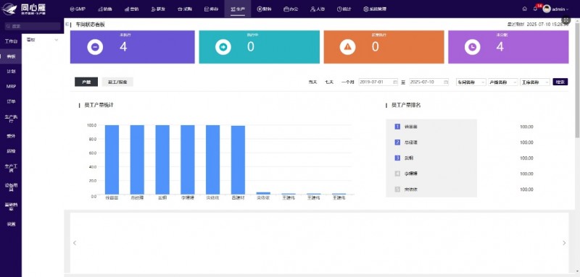Click the orange card's warning triangle icon
The width and height of the screenshot is (580, 277).
347,47
